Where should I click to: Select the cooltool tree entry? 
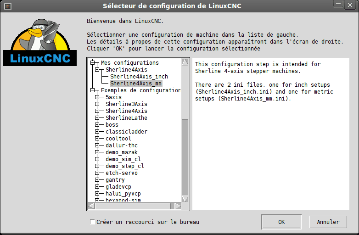118,138
